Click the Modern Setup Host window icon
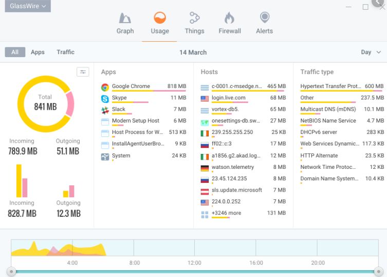The height and width of the screenshot is (277, 387). (x=105, y=122)
